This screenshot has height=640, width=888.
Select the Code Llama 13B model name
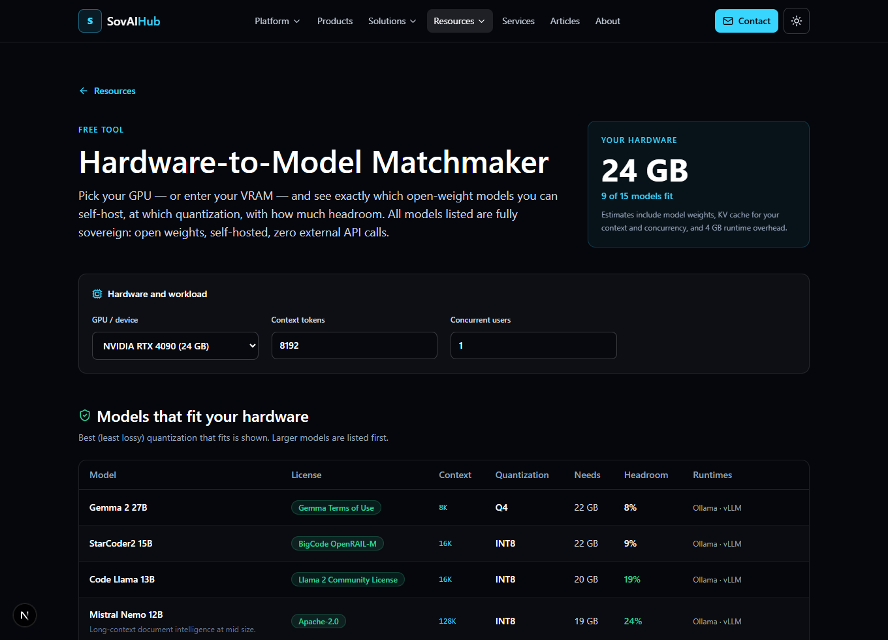tap(122, 579)
